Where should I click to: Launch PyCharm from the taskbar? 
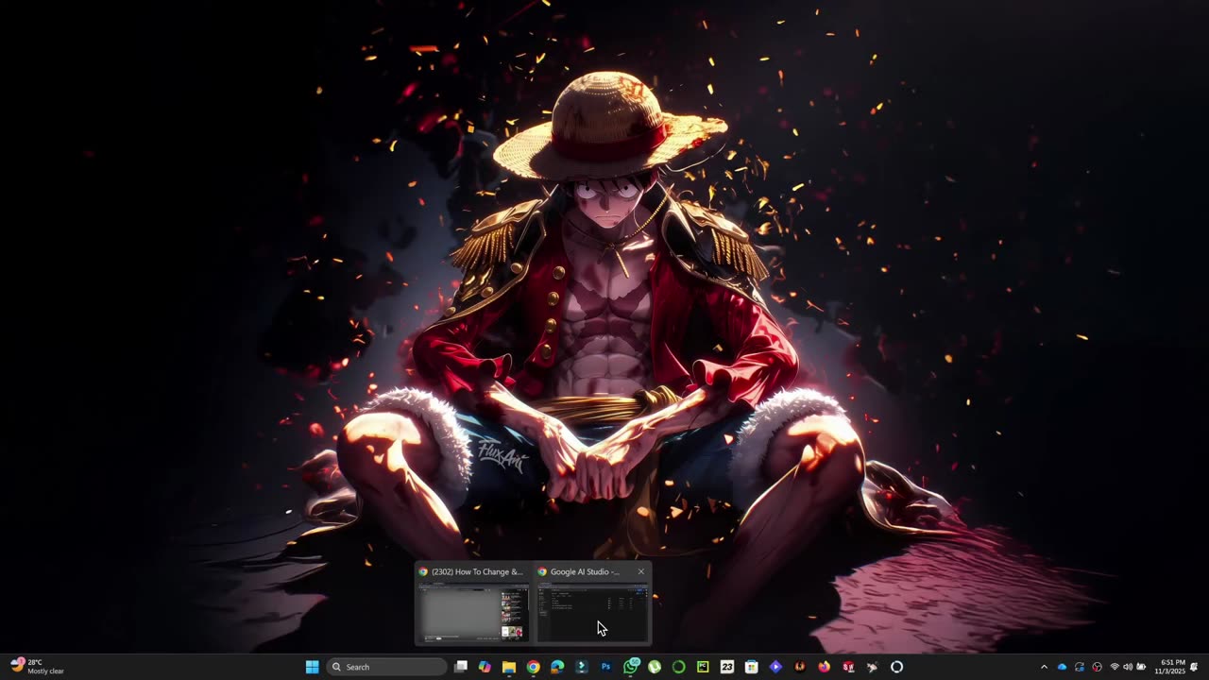[703, 667]
